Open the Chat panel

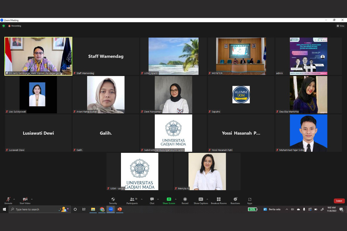click(x=152, y=200)
